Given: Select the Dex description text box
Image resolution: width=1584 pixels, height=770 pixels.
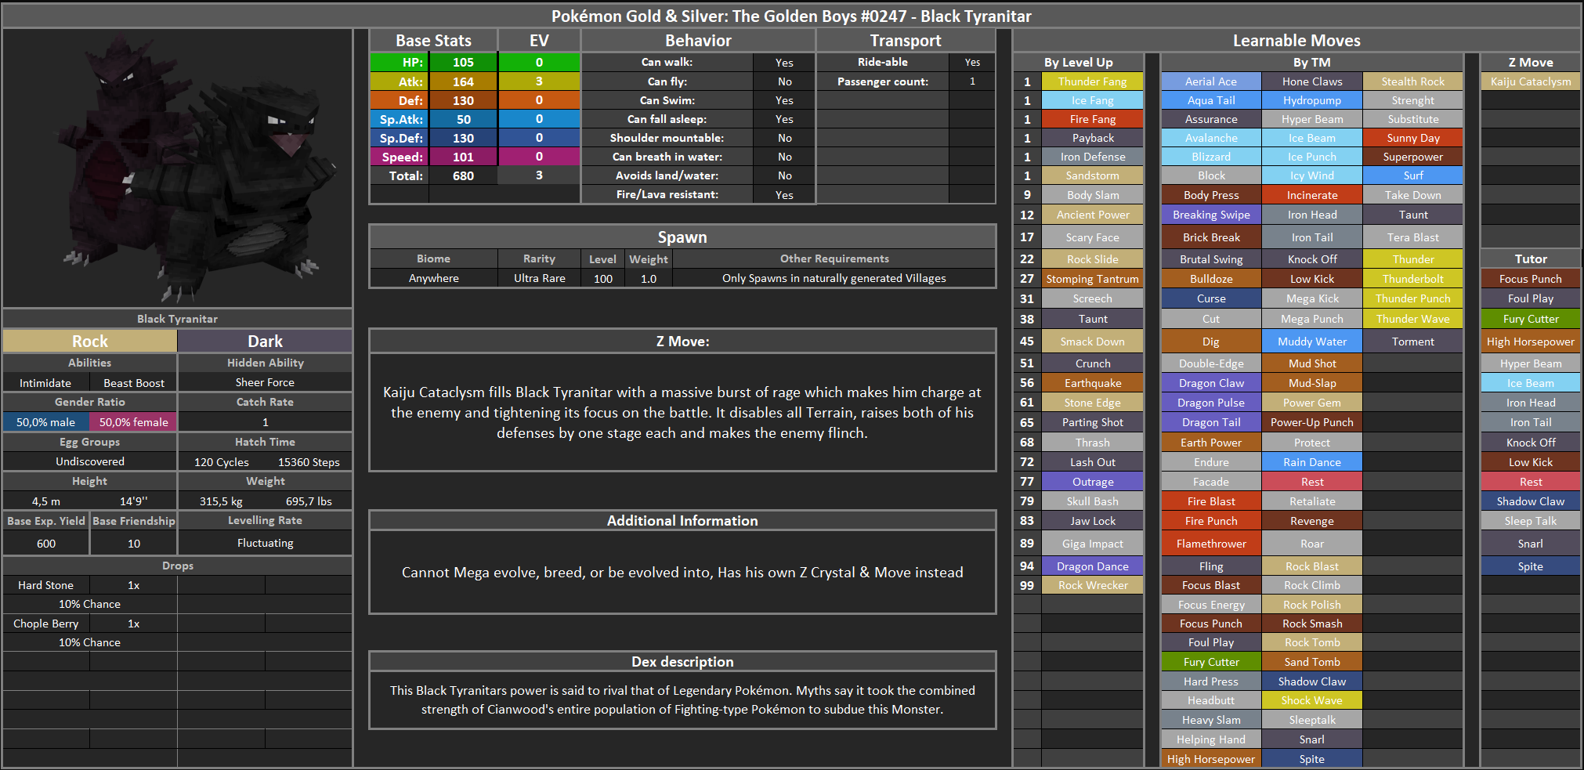Looking at the screenshot, I should point(682,700).
